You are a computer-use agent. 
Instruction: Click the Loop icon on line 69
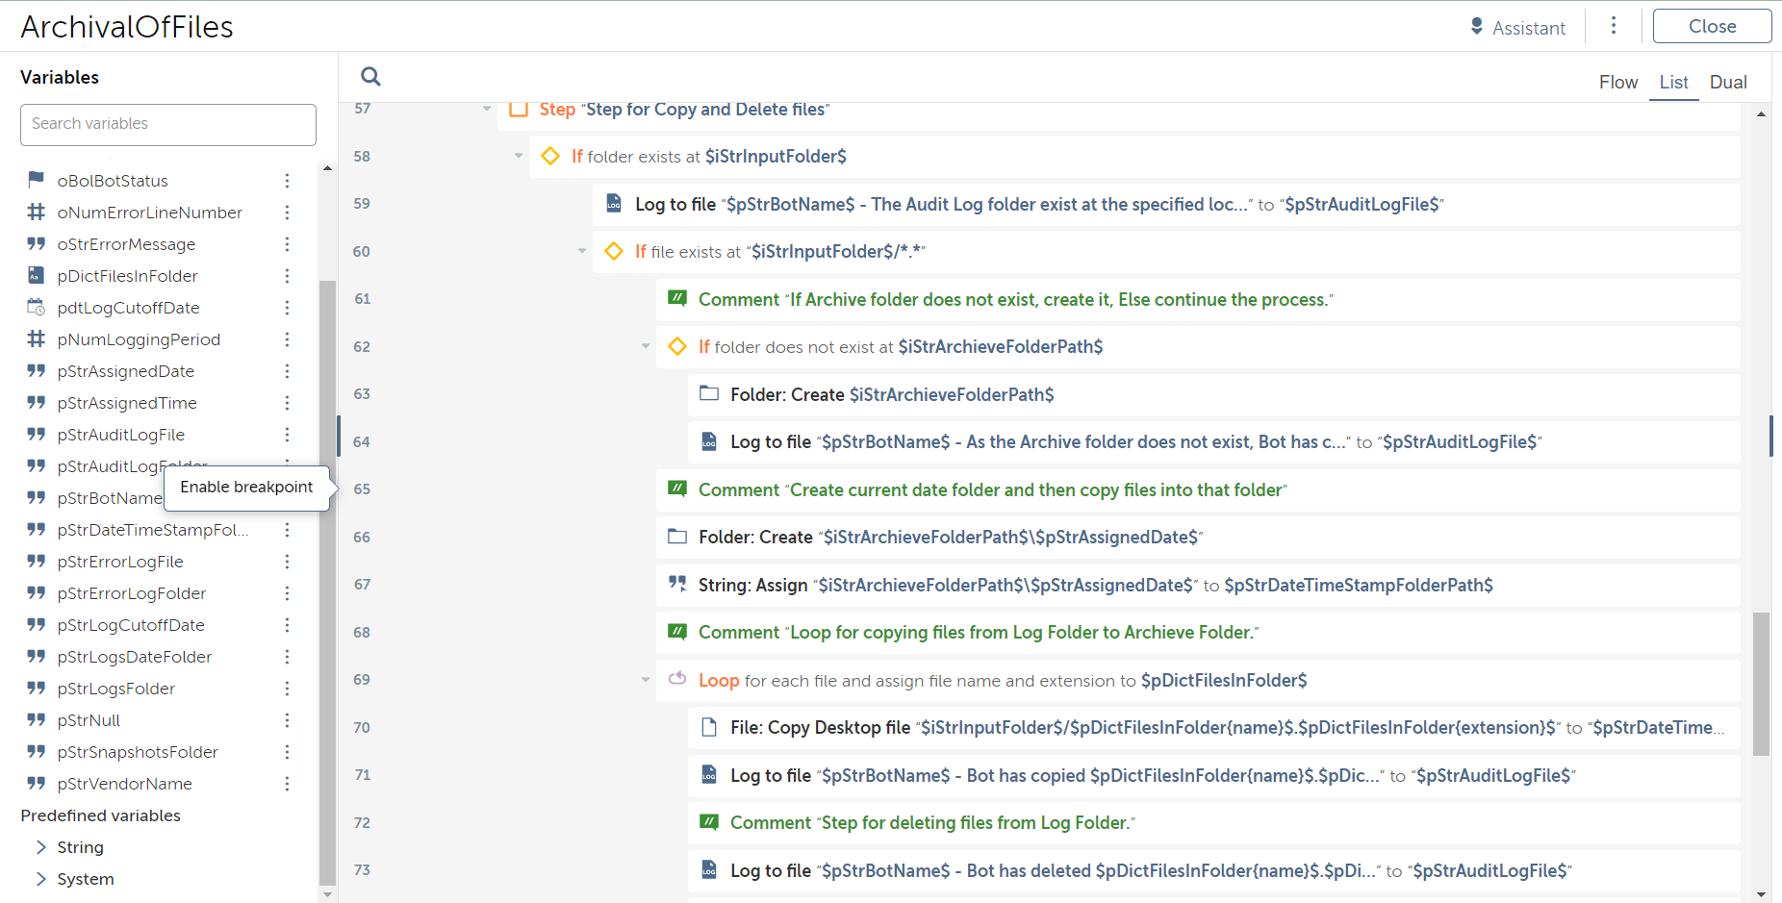[x=677, y=680]
